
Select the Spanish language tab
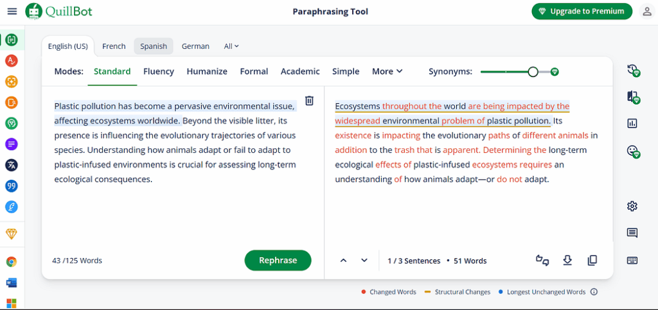point(154,46)
